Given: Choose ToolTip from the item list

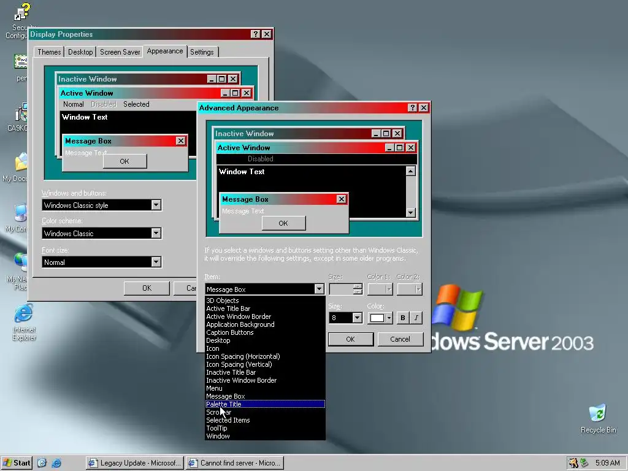Looking at the screenshot, I should point(265,428).
